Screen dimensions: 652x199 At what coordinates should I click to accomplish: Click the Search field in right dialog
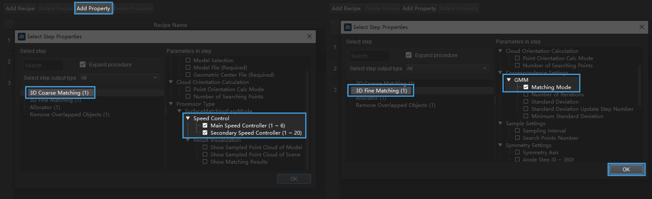click(x=369, y=56)
